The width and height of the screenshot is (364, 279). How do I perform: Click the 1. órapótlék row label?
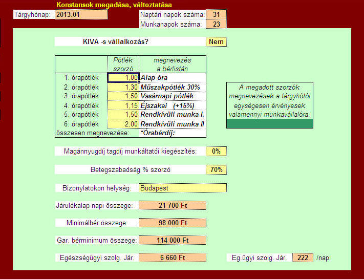click(81, 78)
